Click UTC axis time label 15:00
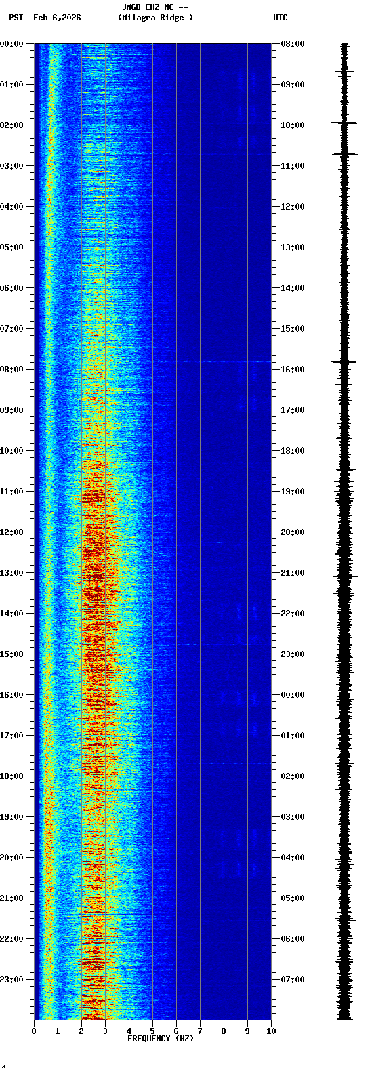 [x=293, y=329]
